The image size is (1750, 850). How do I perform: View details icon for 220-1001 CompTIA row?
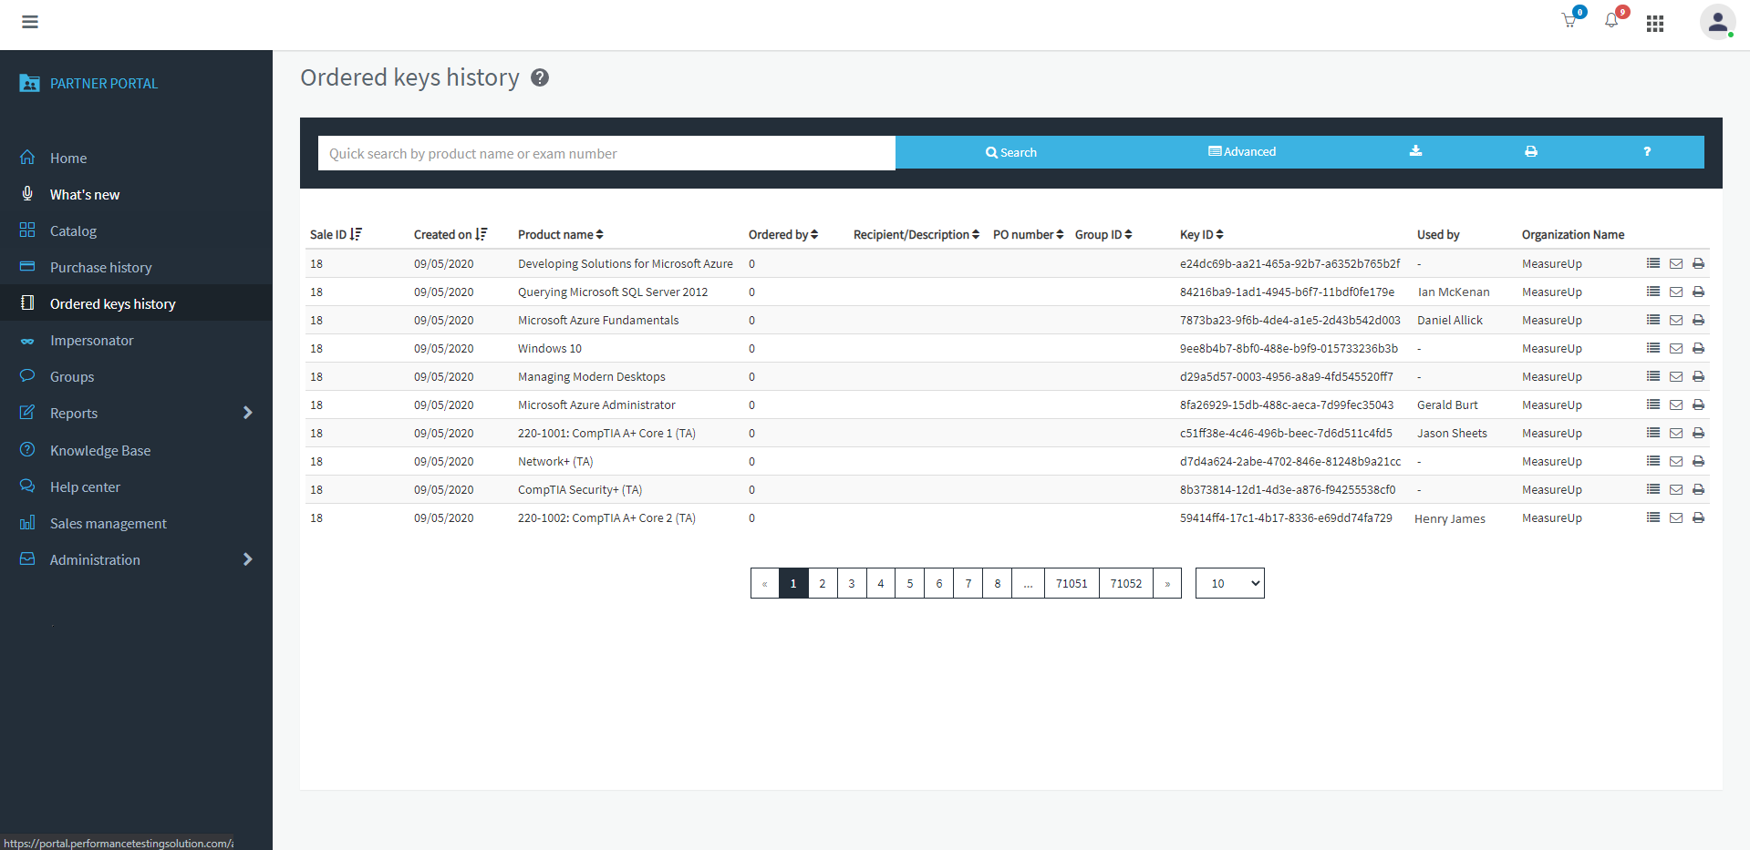pyautogui.click(x=1653, y=433)
